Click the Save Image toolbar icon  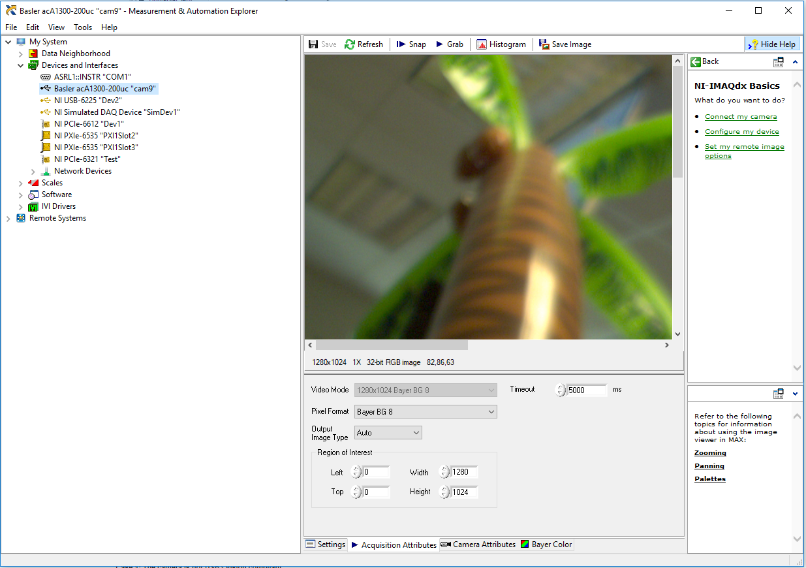544,44
